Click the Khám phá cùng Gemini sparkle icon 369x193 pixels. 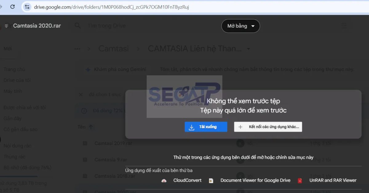[89, 69]
